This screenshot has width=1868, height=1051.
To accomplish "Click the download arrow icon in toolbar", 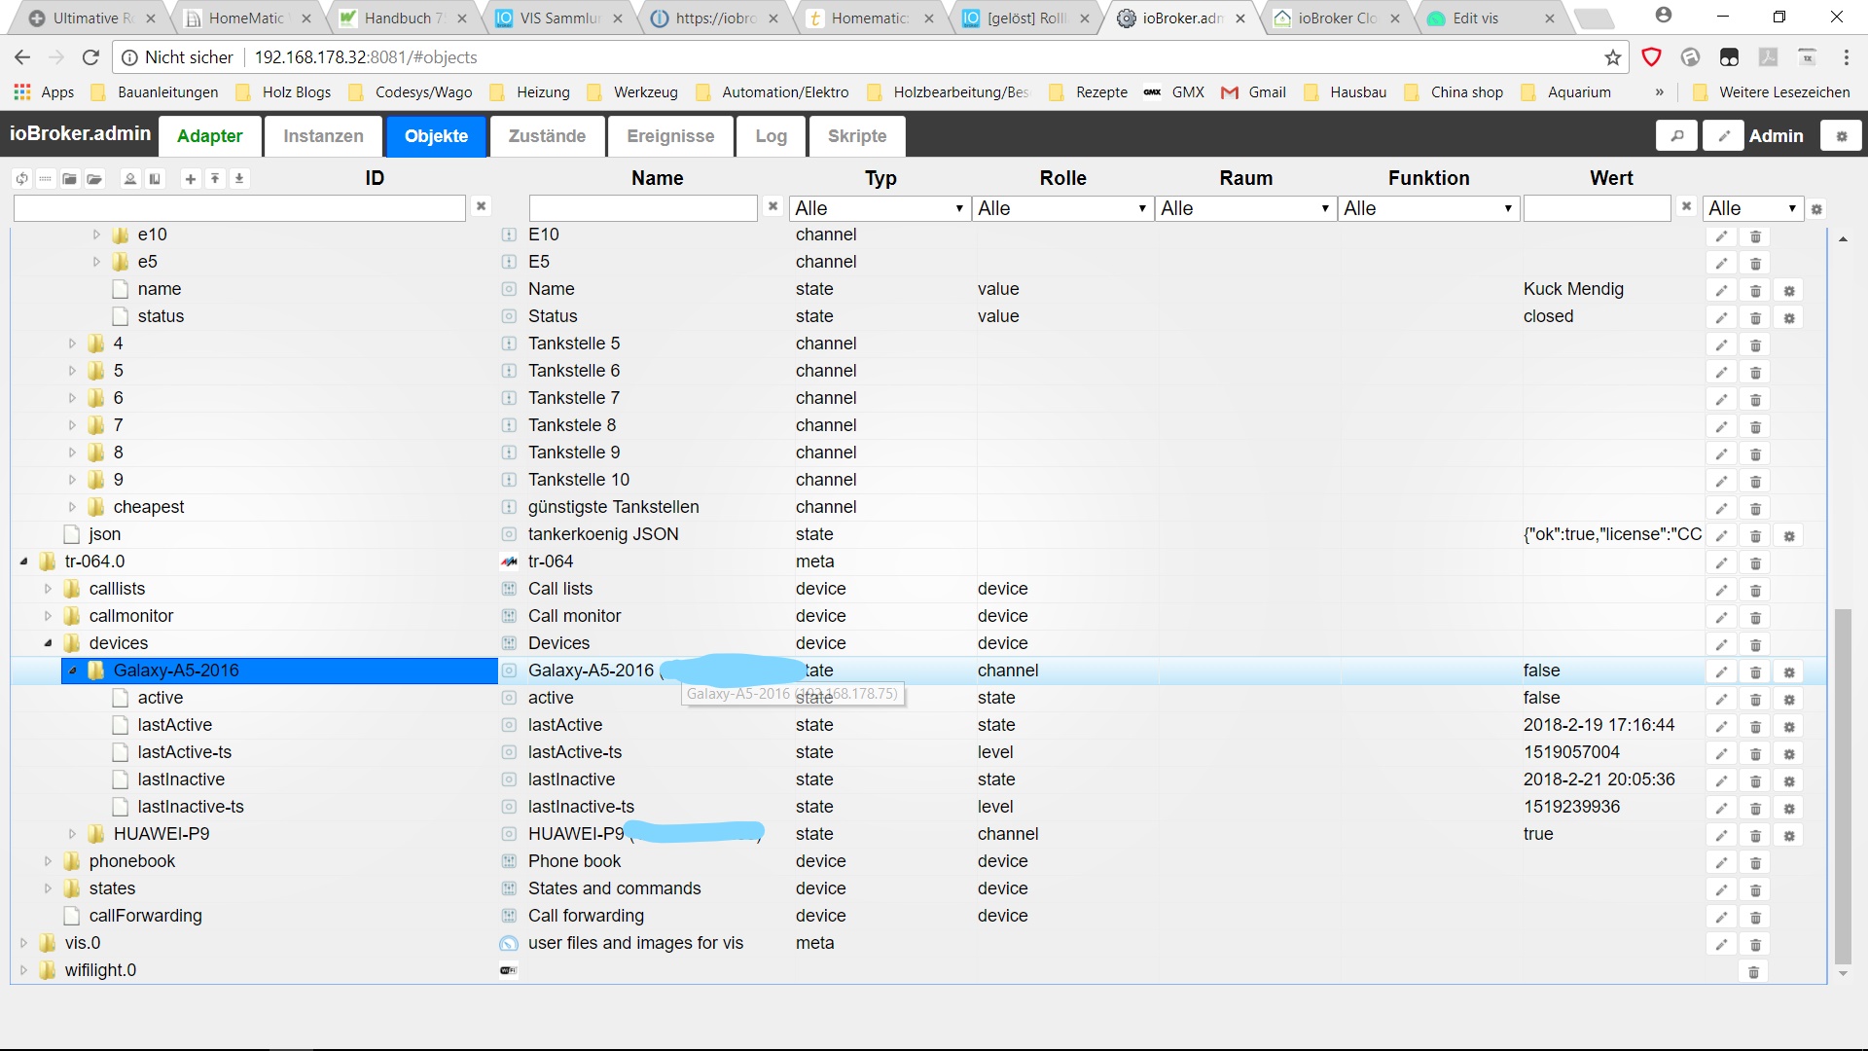I will (x=239, y=179).
